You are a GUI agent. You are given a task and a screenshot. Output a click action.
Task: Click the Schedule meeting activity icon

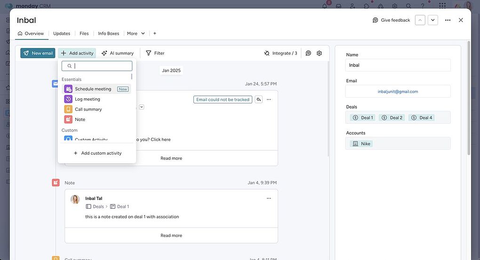(68, 89)
